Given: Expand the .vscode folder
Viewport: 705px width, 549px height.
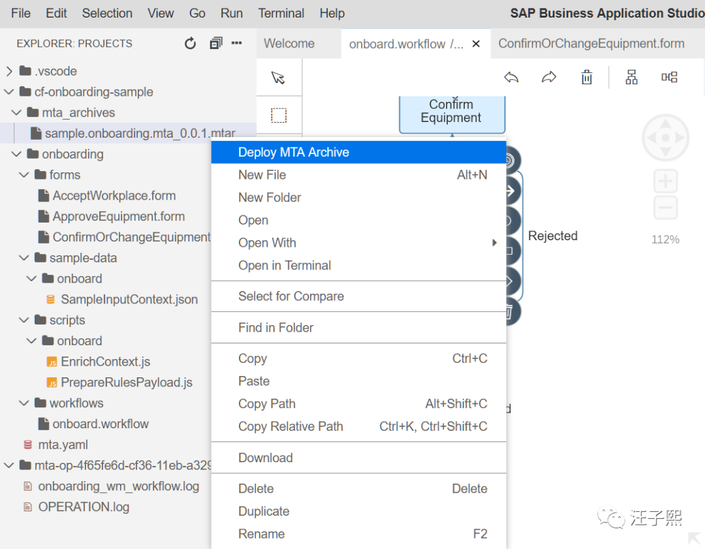Looking at the screenshot, I should pyautogui.click(x=9, y=71).
